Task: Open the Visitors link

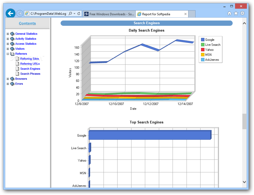Action: tap(20, 49)
